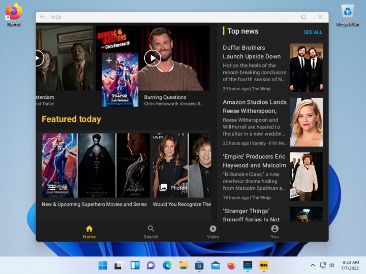
Task: Open the Chat app in taskbar
Action: pos(151,265)
